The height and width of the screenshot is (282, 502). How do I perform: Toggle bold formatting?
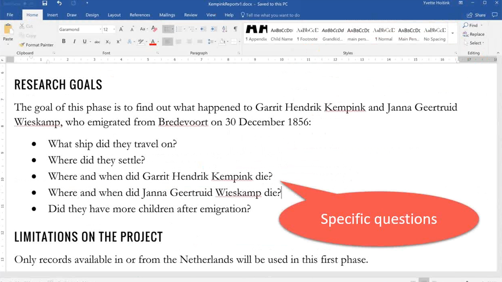pyautogui.click(x=64, y=42)
